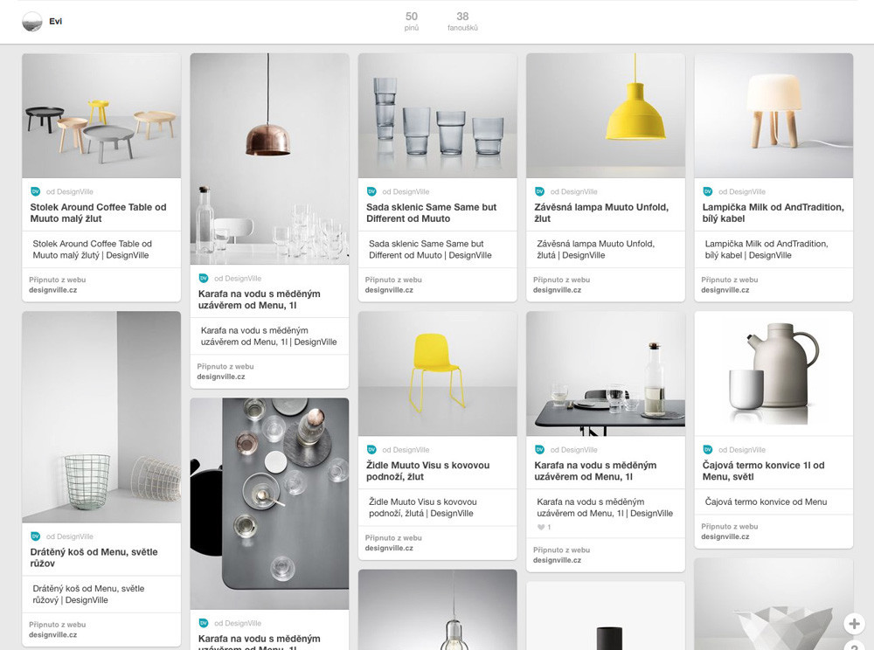
Task: Open designville.cz source under dining table Karafa pin
Action: pos(557,560)
